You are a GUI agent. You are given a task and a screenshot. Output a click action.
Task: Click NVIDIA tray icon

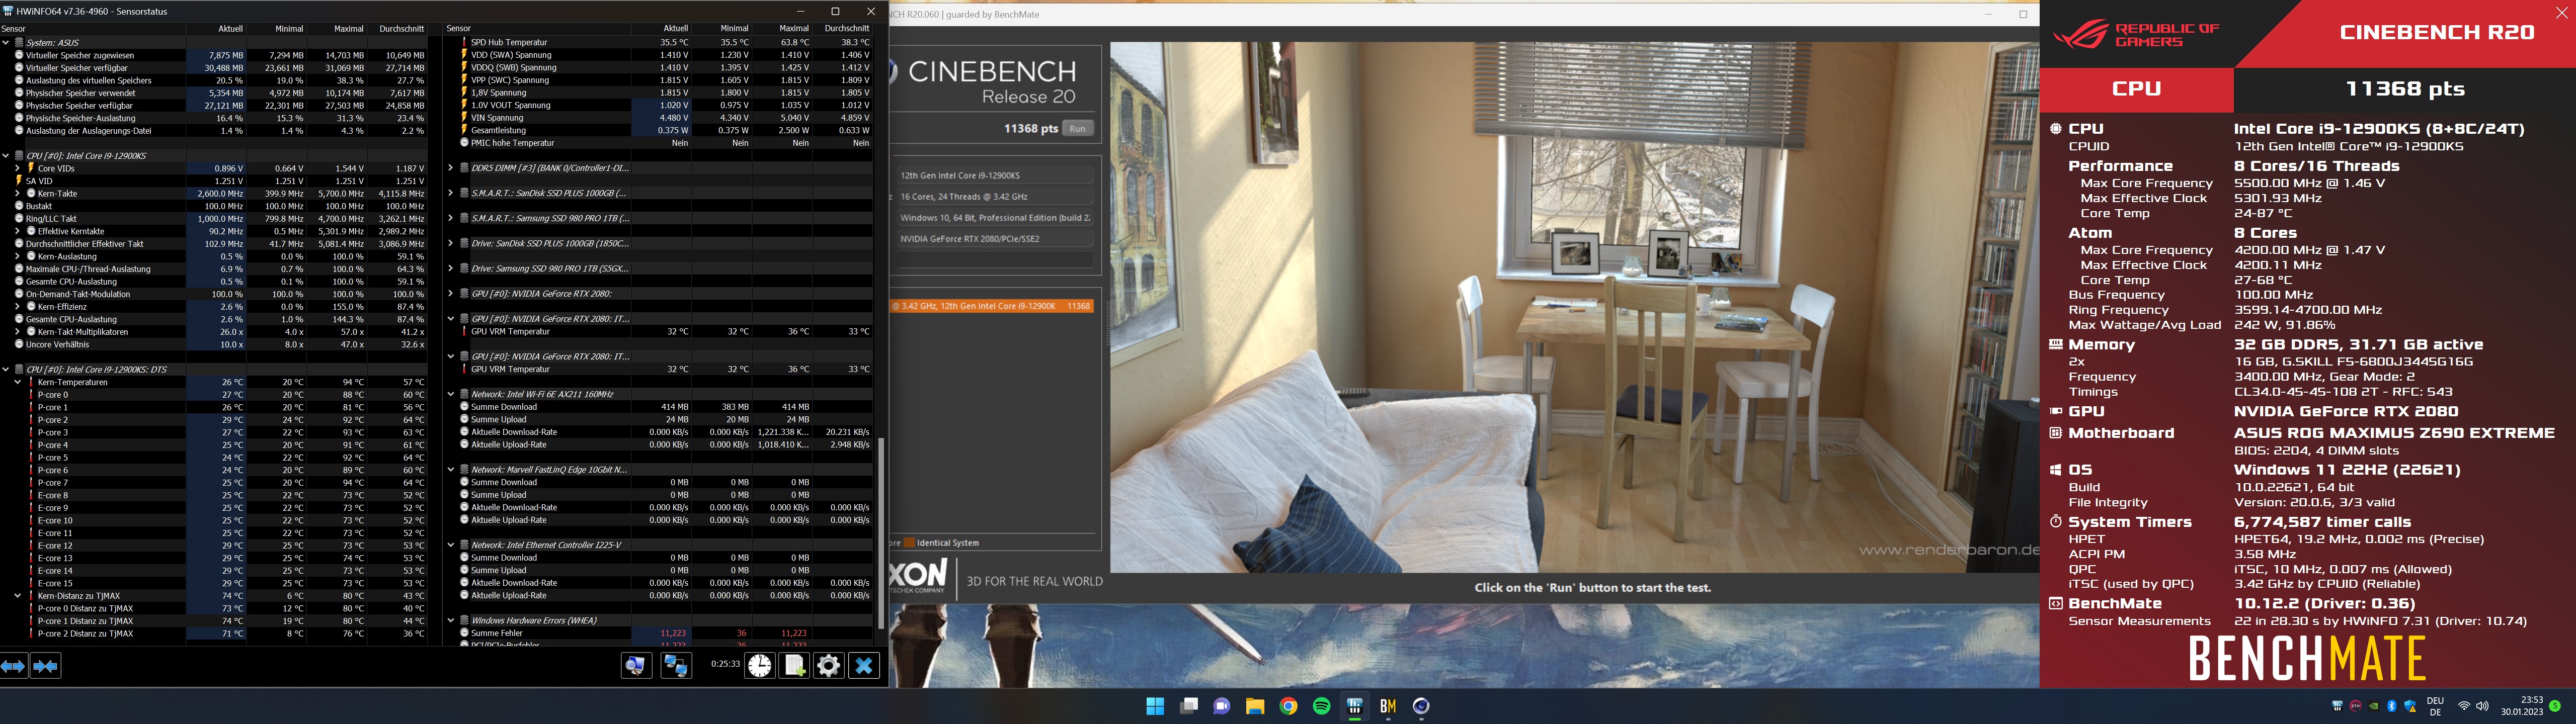[2374, 706]
